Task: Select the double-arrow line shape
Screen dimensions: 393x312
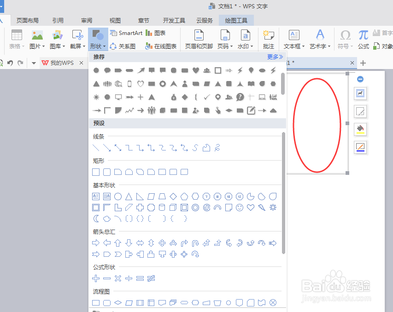Action: pyautogui.click(x=118, y=148)
